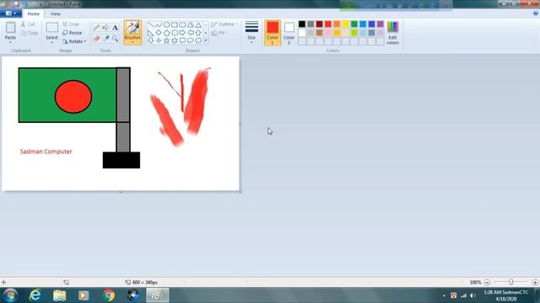Screen dimensions: 540x303
Task: Choose the Down arrow shape
Action: (x=151, y=40)
